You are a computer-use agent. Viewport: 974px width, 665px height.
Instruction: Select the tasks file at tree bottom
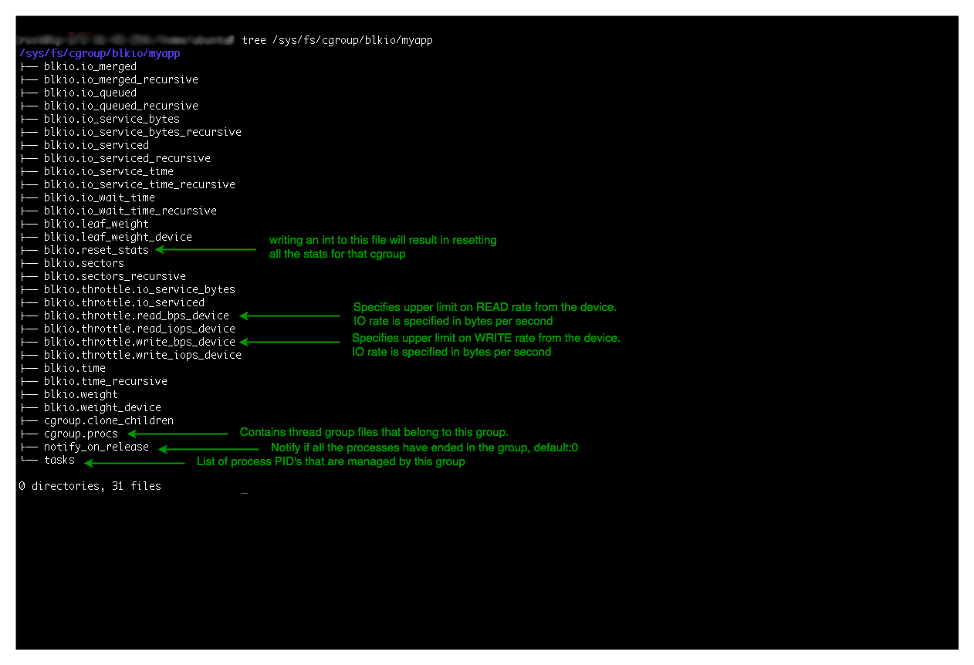click(59, 460)
